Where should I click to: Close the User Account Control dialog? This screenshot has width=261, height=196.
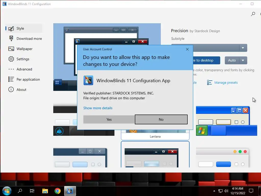pos(187,49)
